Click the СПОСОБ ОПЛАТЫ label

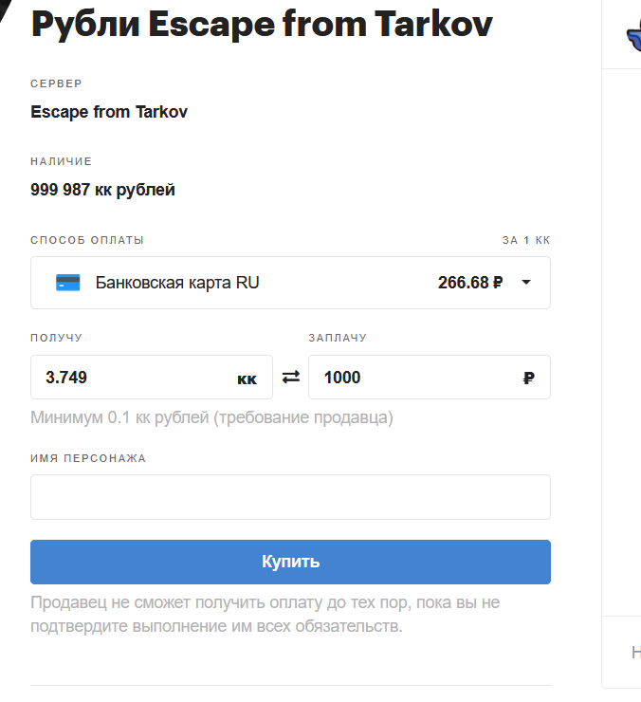87,240
